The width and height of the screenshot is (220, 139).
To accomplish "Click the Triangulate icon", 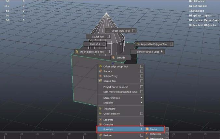I will pos(101,109).
